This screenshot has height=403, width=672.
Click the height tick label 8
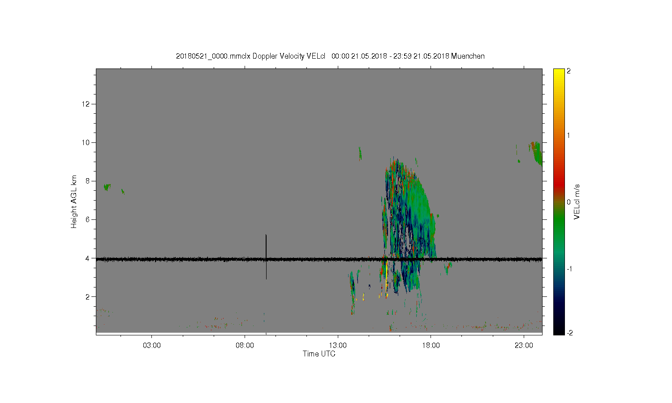click(x=88, y=181)
